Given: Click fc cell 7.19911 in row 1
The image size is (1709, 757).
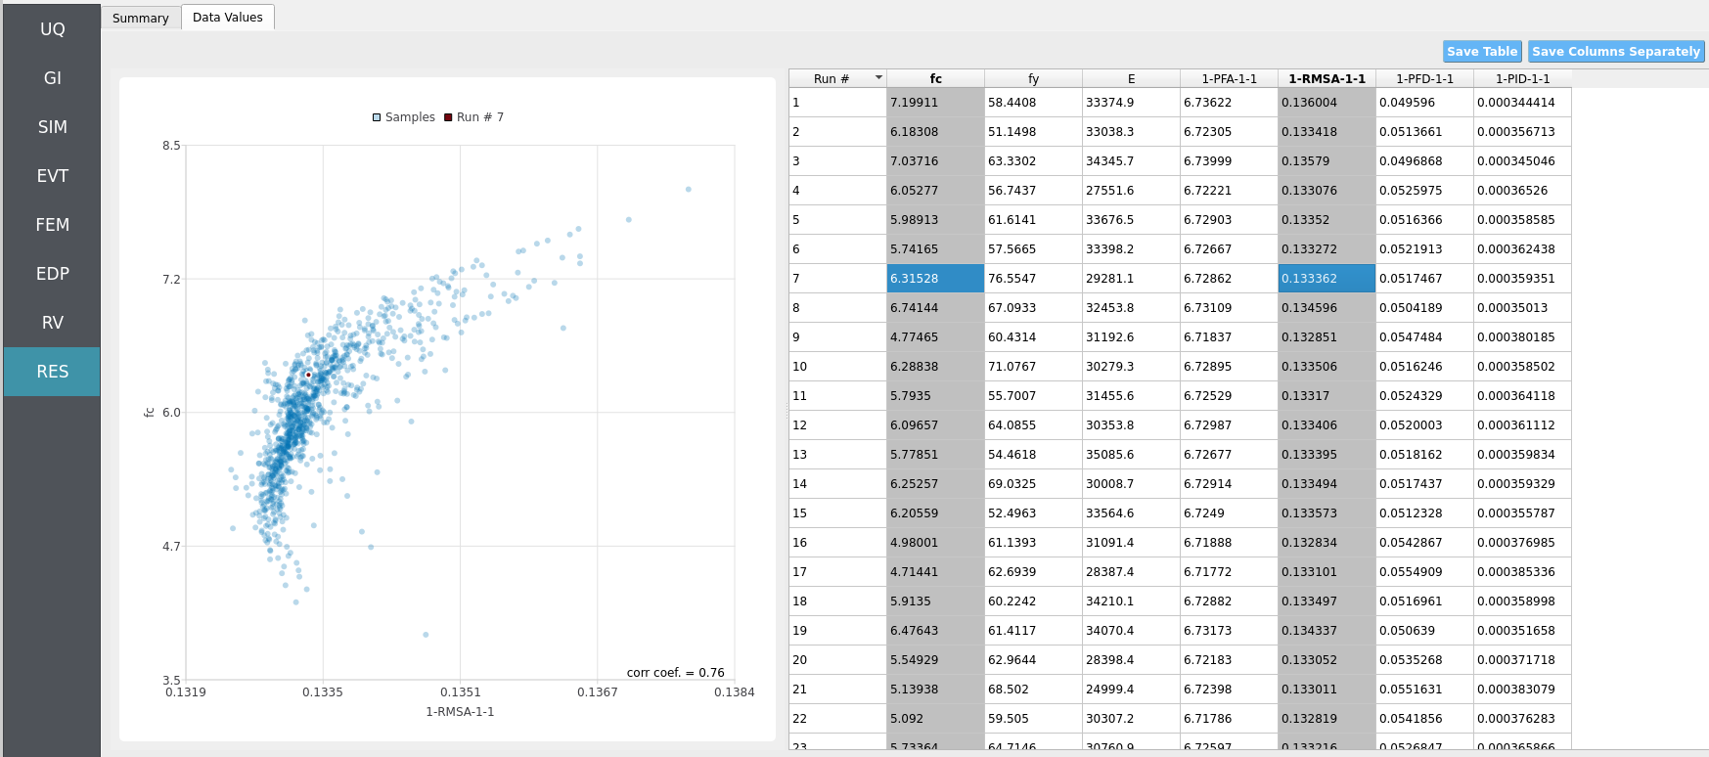Looking at the screenshot, I should (x=935, y=102).
